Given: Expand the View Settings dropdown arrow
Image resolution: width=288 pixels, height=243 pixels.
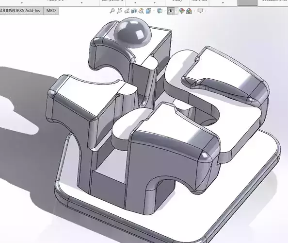Looking at the screenshot, I should [206, 11].
